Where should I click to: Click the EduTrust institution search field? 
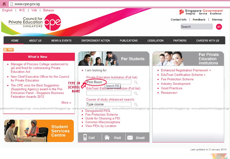pos(109,93)
